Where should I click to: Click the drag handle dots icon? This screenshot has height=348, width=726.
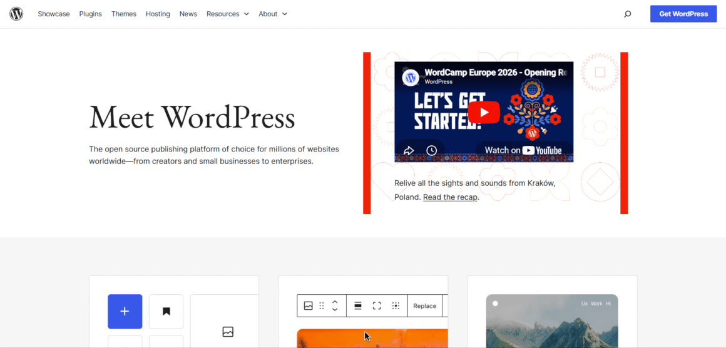click(322, 306)
